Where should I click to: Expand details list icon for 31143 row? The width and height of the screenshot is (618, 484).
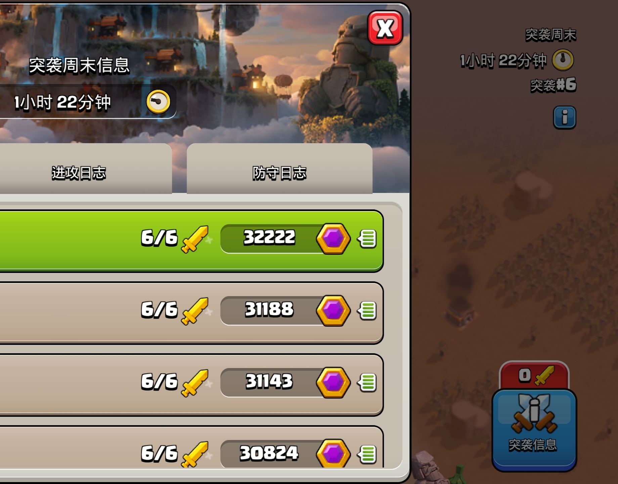(x=367, y=383)
